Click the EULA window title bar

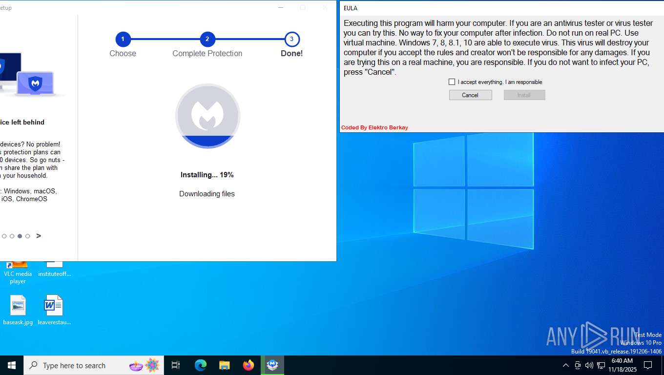pos(502,8)
